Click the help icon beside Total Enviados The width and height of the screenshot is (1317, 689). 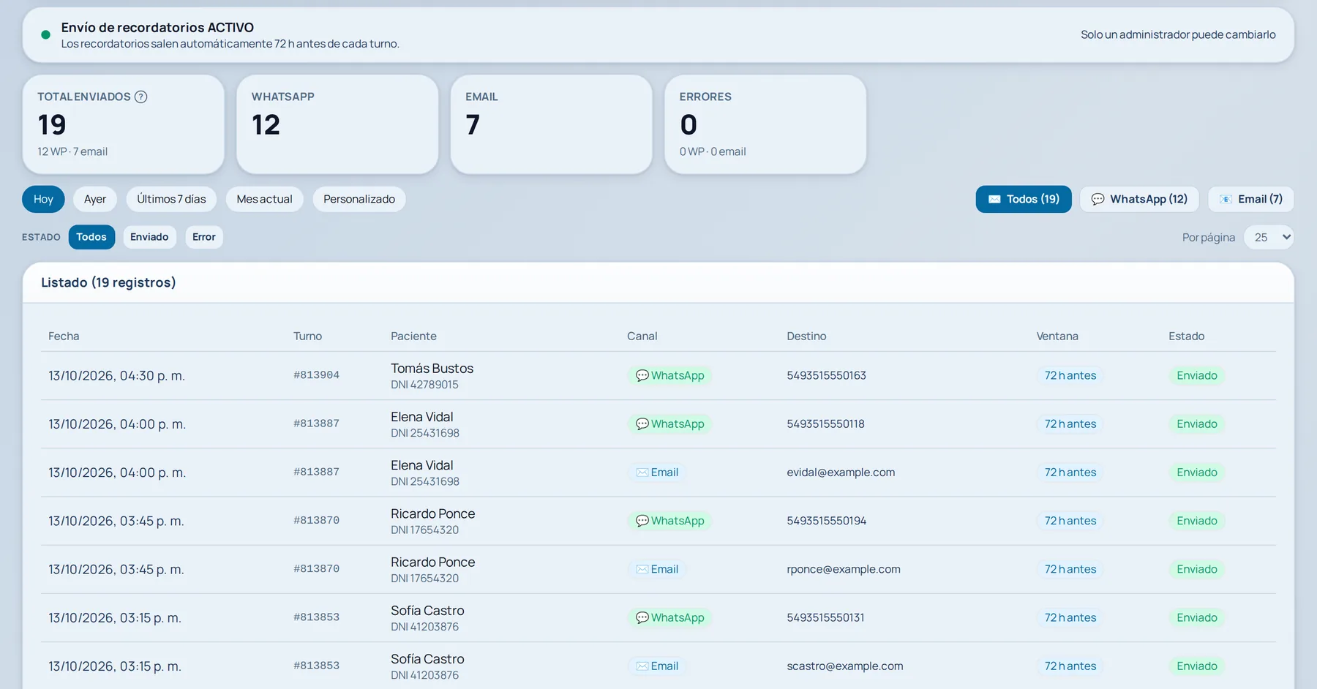141,97
